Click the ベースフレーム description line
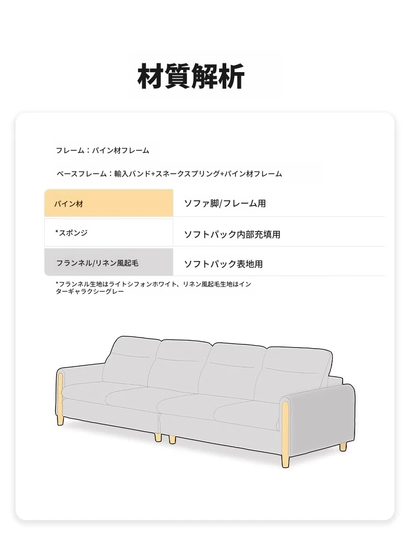 [x=169, y=174]
